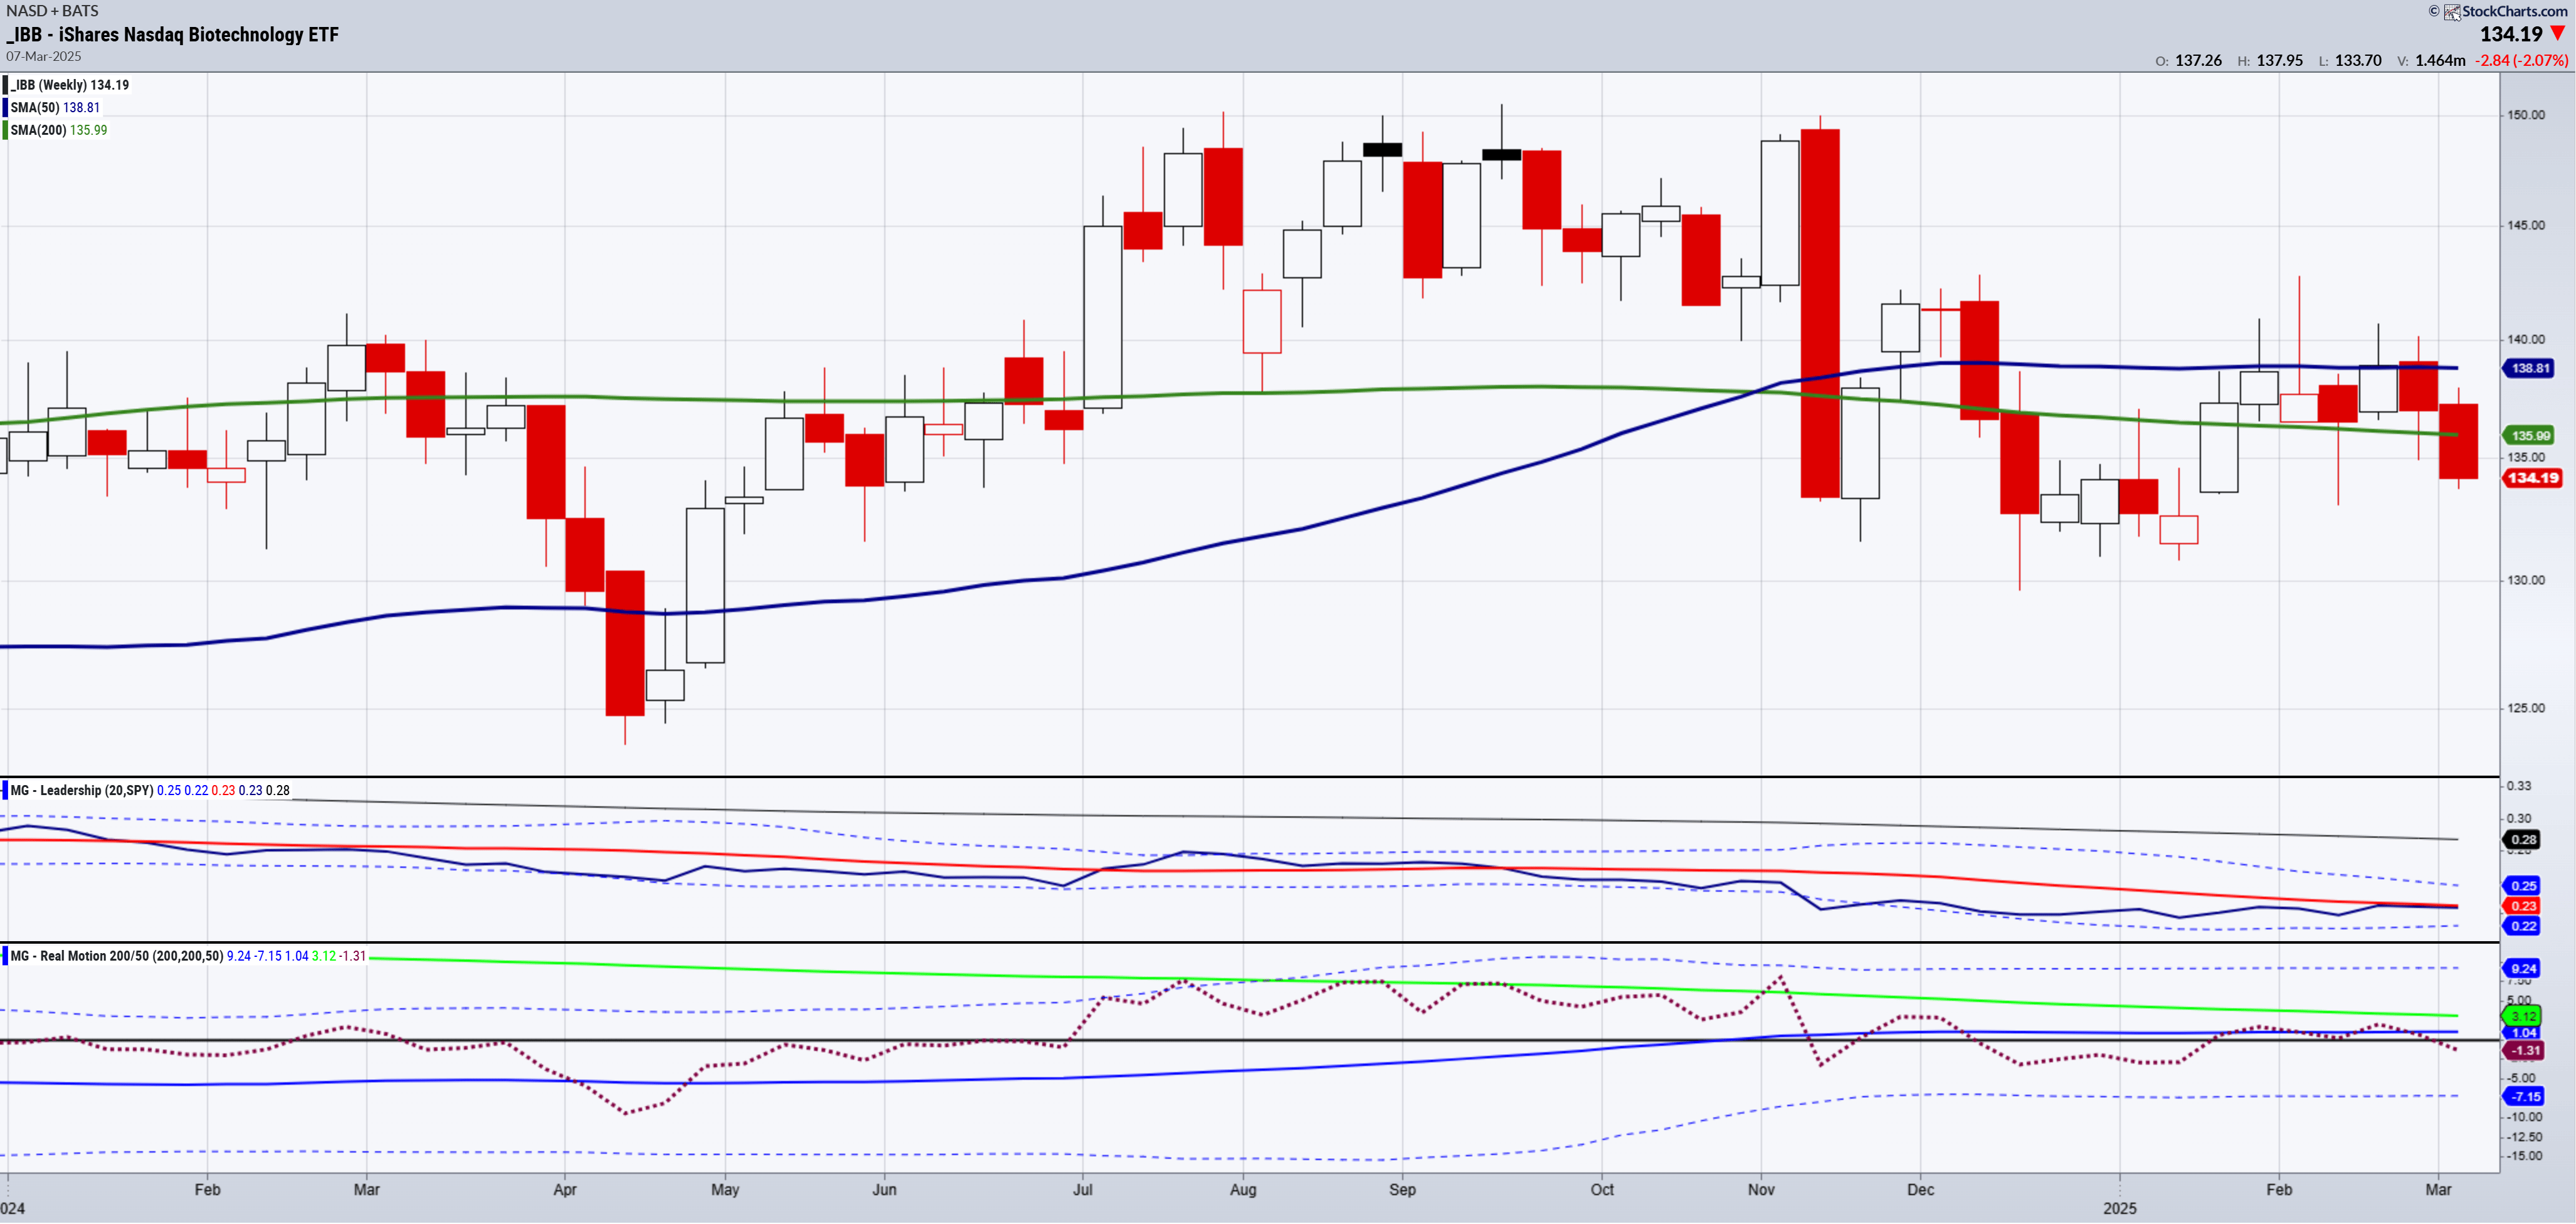Screen dimensions: 2576x1224
Task: Click the 150.00 price axis label
Action: [2525, 115]
